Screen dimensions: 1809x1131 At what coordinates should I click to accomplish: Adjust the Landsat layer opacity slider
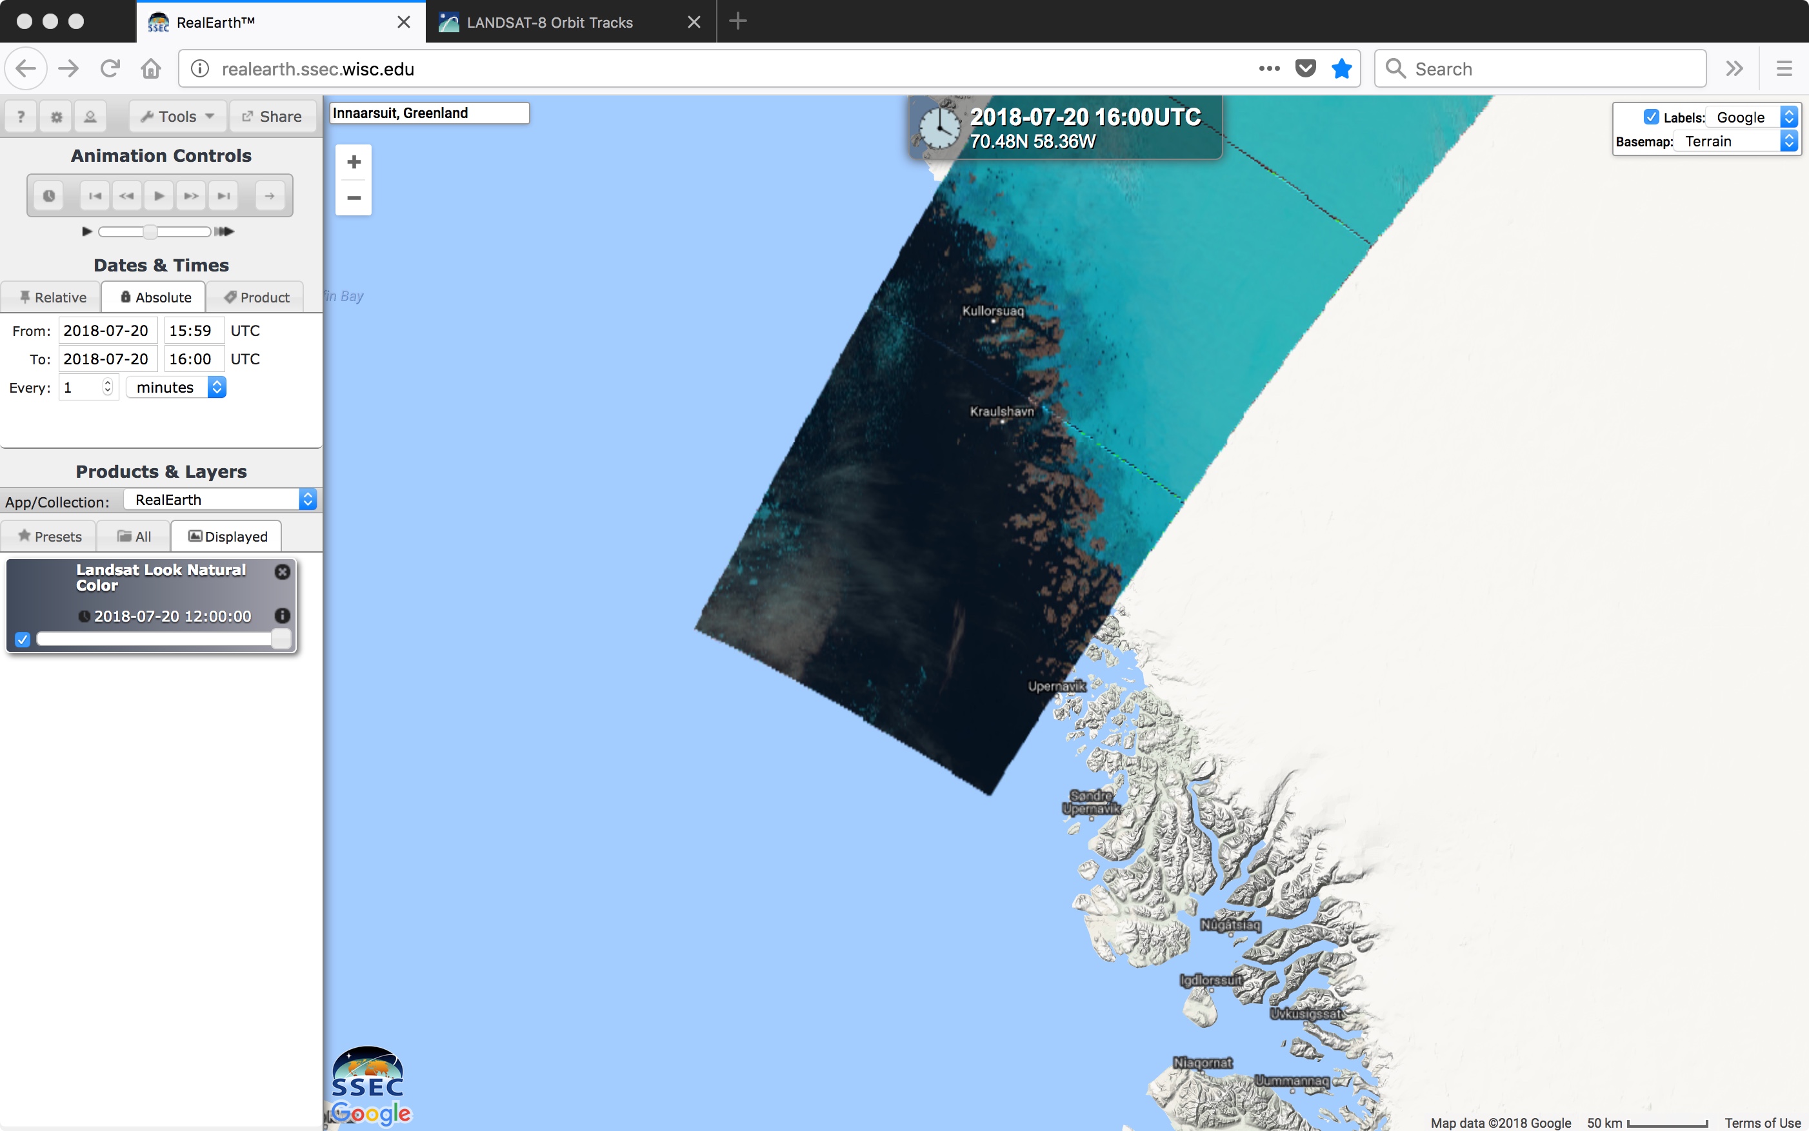163,639
